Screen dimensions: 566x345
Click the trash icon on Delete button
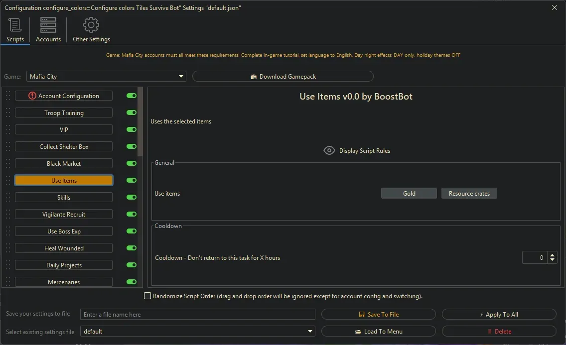click(x=491, y=331)
